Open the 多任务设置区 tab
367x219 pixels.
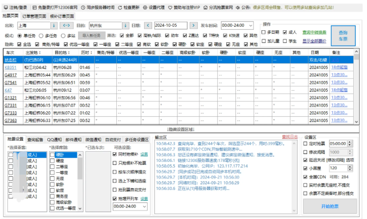pyautogui.click(x=137, y=140)
